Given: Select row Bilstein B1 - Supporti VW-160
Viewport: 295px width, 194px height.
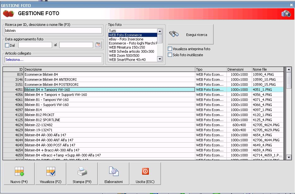Looking at the screenshot, I should pos(143,105).
